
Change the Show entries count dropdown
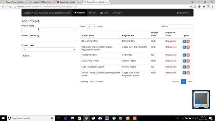point(91,26)
